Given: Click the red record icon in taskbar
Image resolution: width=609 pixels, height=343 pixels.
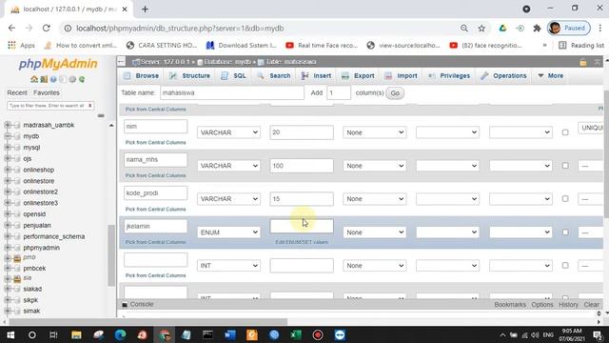Looking at the screenshot, I should (x=318, y=334).
